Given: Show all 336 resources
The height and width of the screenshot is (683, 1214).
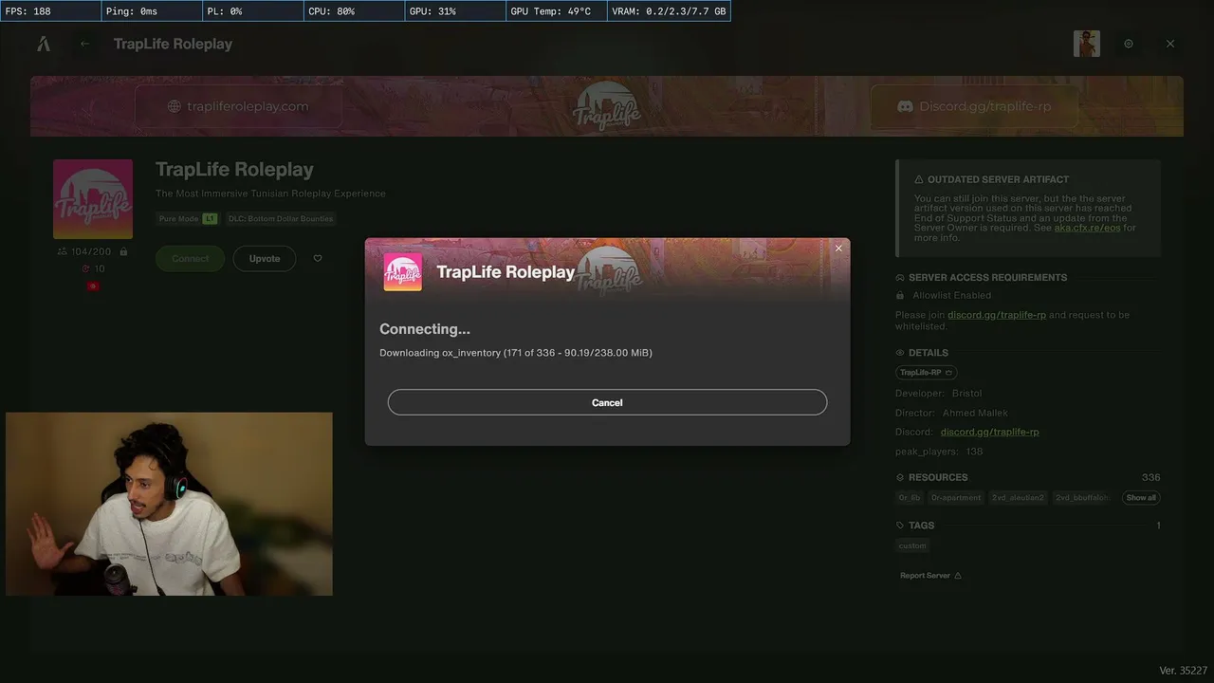Looking at the screenshot, I should click(x=1141, y=498).
